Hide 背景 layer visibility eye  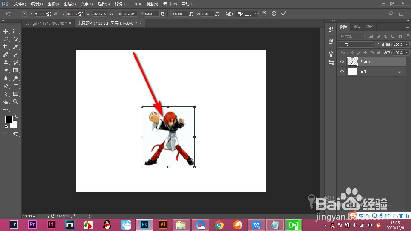(342, 72)
